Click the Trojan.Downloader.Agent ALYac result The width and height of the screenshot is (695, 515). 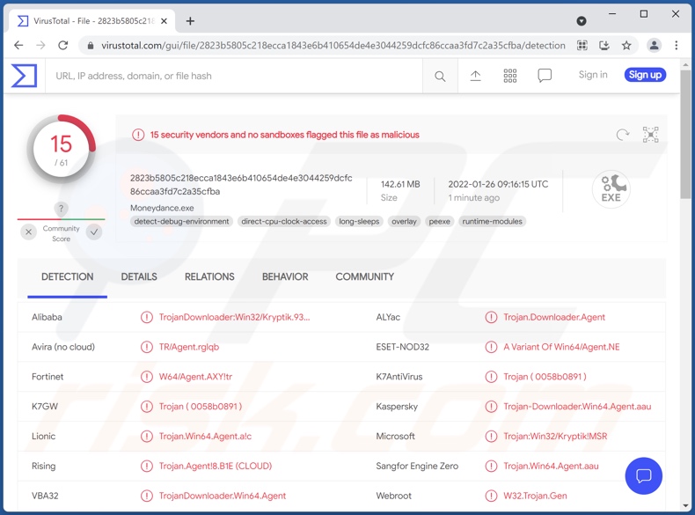click(554, 317)
